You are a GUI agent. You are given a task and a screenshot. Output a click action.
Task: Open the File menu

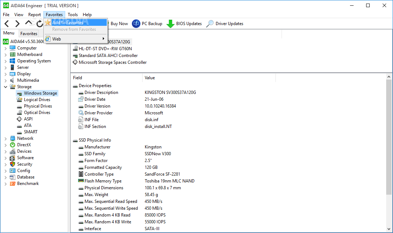click(x=6, y=15)
